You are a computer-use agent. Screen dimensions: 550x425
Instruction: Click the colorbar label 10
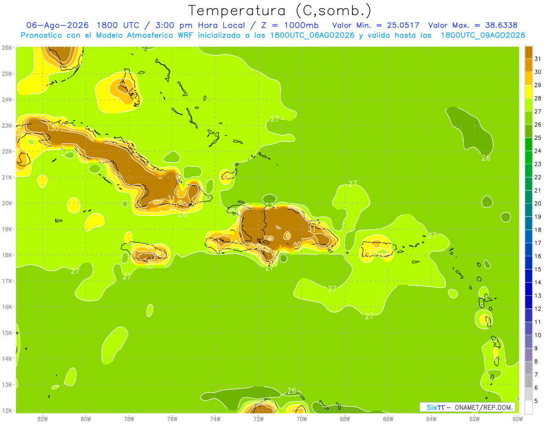coord(538,335)
